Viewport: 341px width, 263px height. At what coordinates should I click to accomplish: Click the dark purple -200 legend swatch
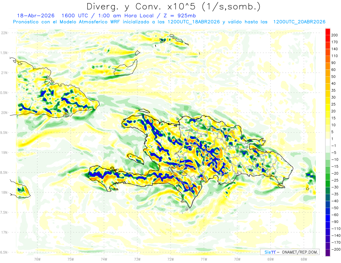[328, 253]
